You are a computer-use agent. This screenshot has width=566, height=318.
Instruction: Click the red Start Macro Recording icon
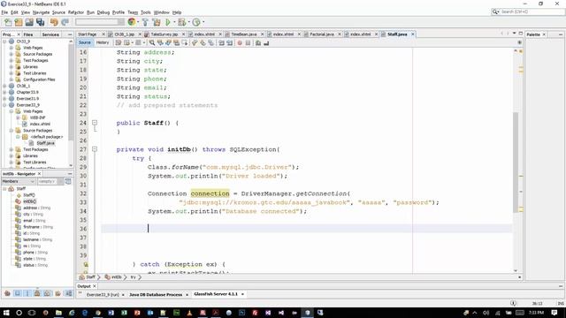(240, 43)
